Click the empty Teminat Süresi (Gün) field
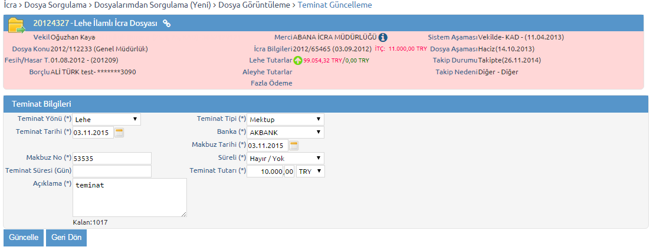 [x=112, y=171]
